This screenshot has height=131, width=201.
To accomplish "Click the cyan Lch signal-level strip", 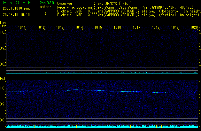I will point(102,73).
